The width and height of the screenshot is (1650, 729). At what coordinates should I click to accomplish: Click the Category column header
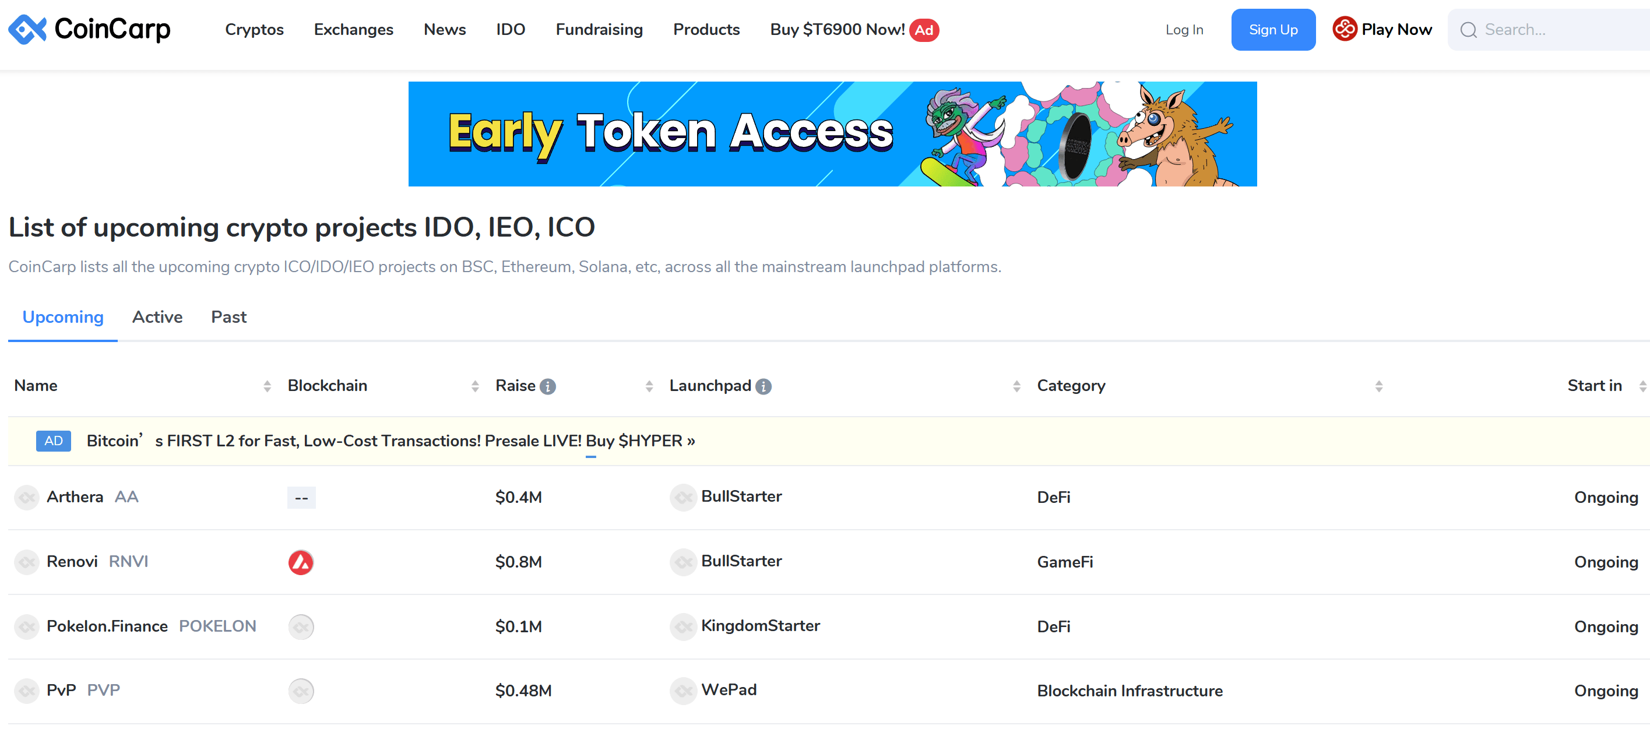(x=1071, y=386)
